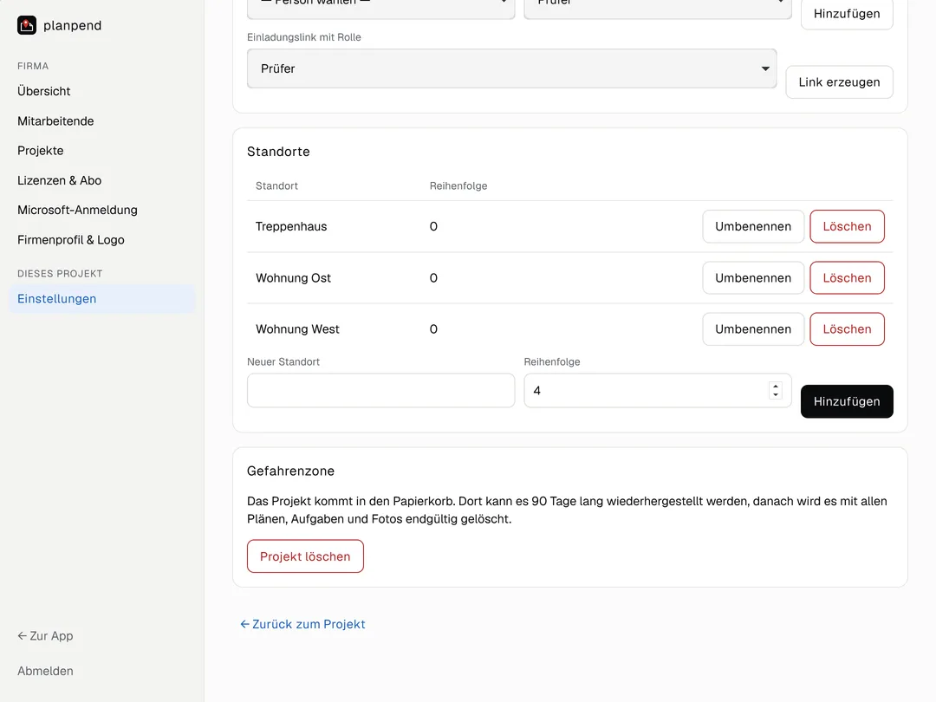The width and height of the screenshot is (936, 702).
Task: Click into the Reihenfolge number field
Action: [x=657, y=390]
